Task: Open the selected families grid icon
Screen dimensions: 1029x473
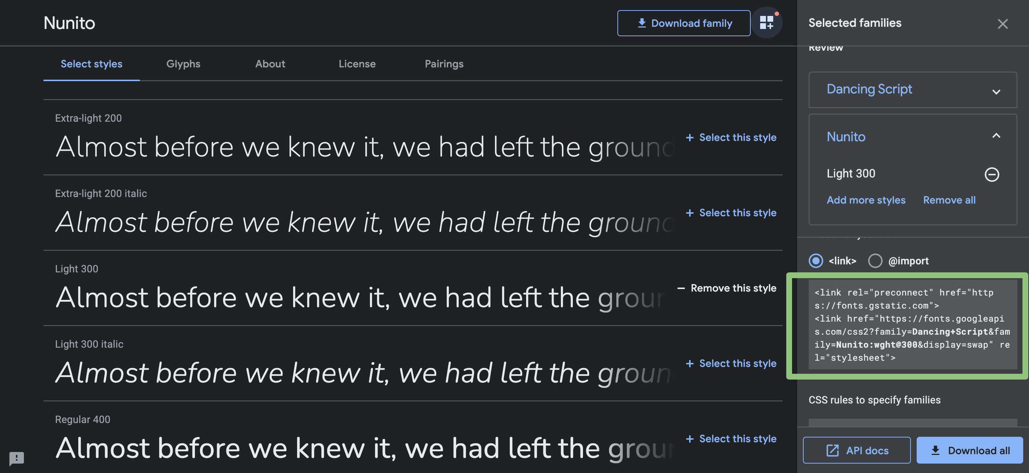Action: (x=766, y=23)
